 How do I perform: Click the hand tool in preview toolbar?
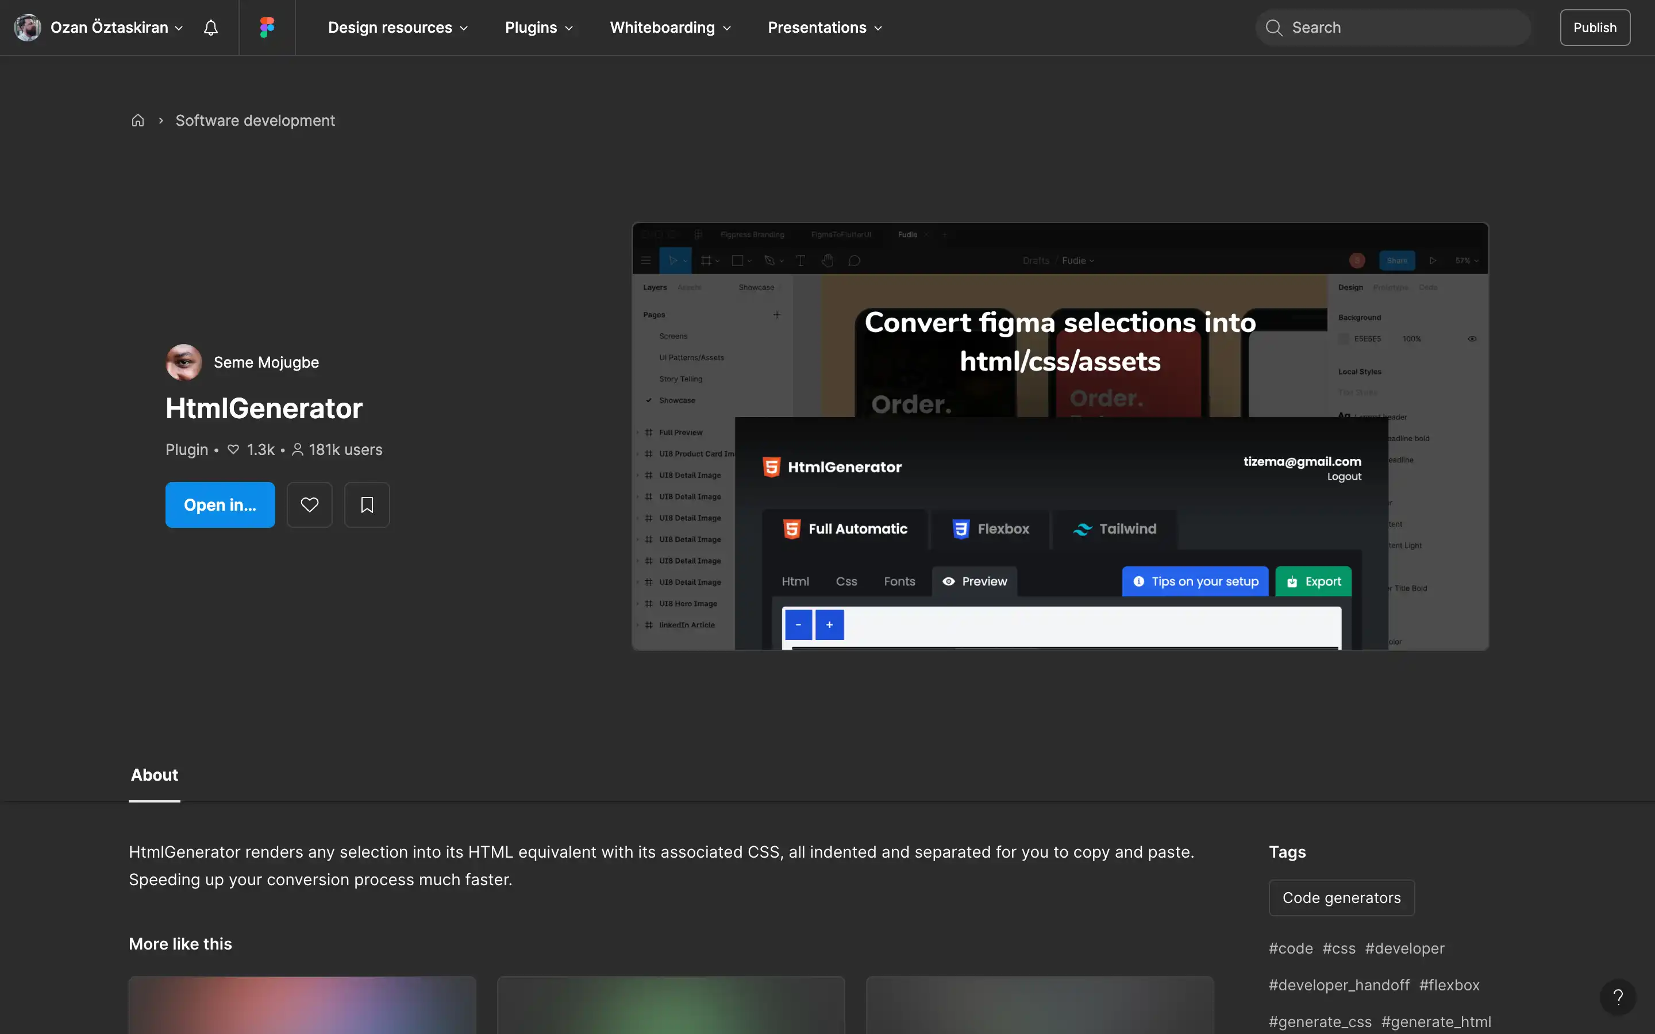tap(827, 261)
